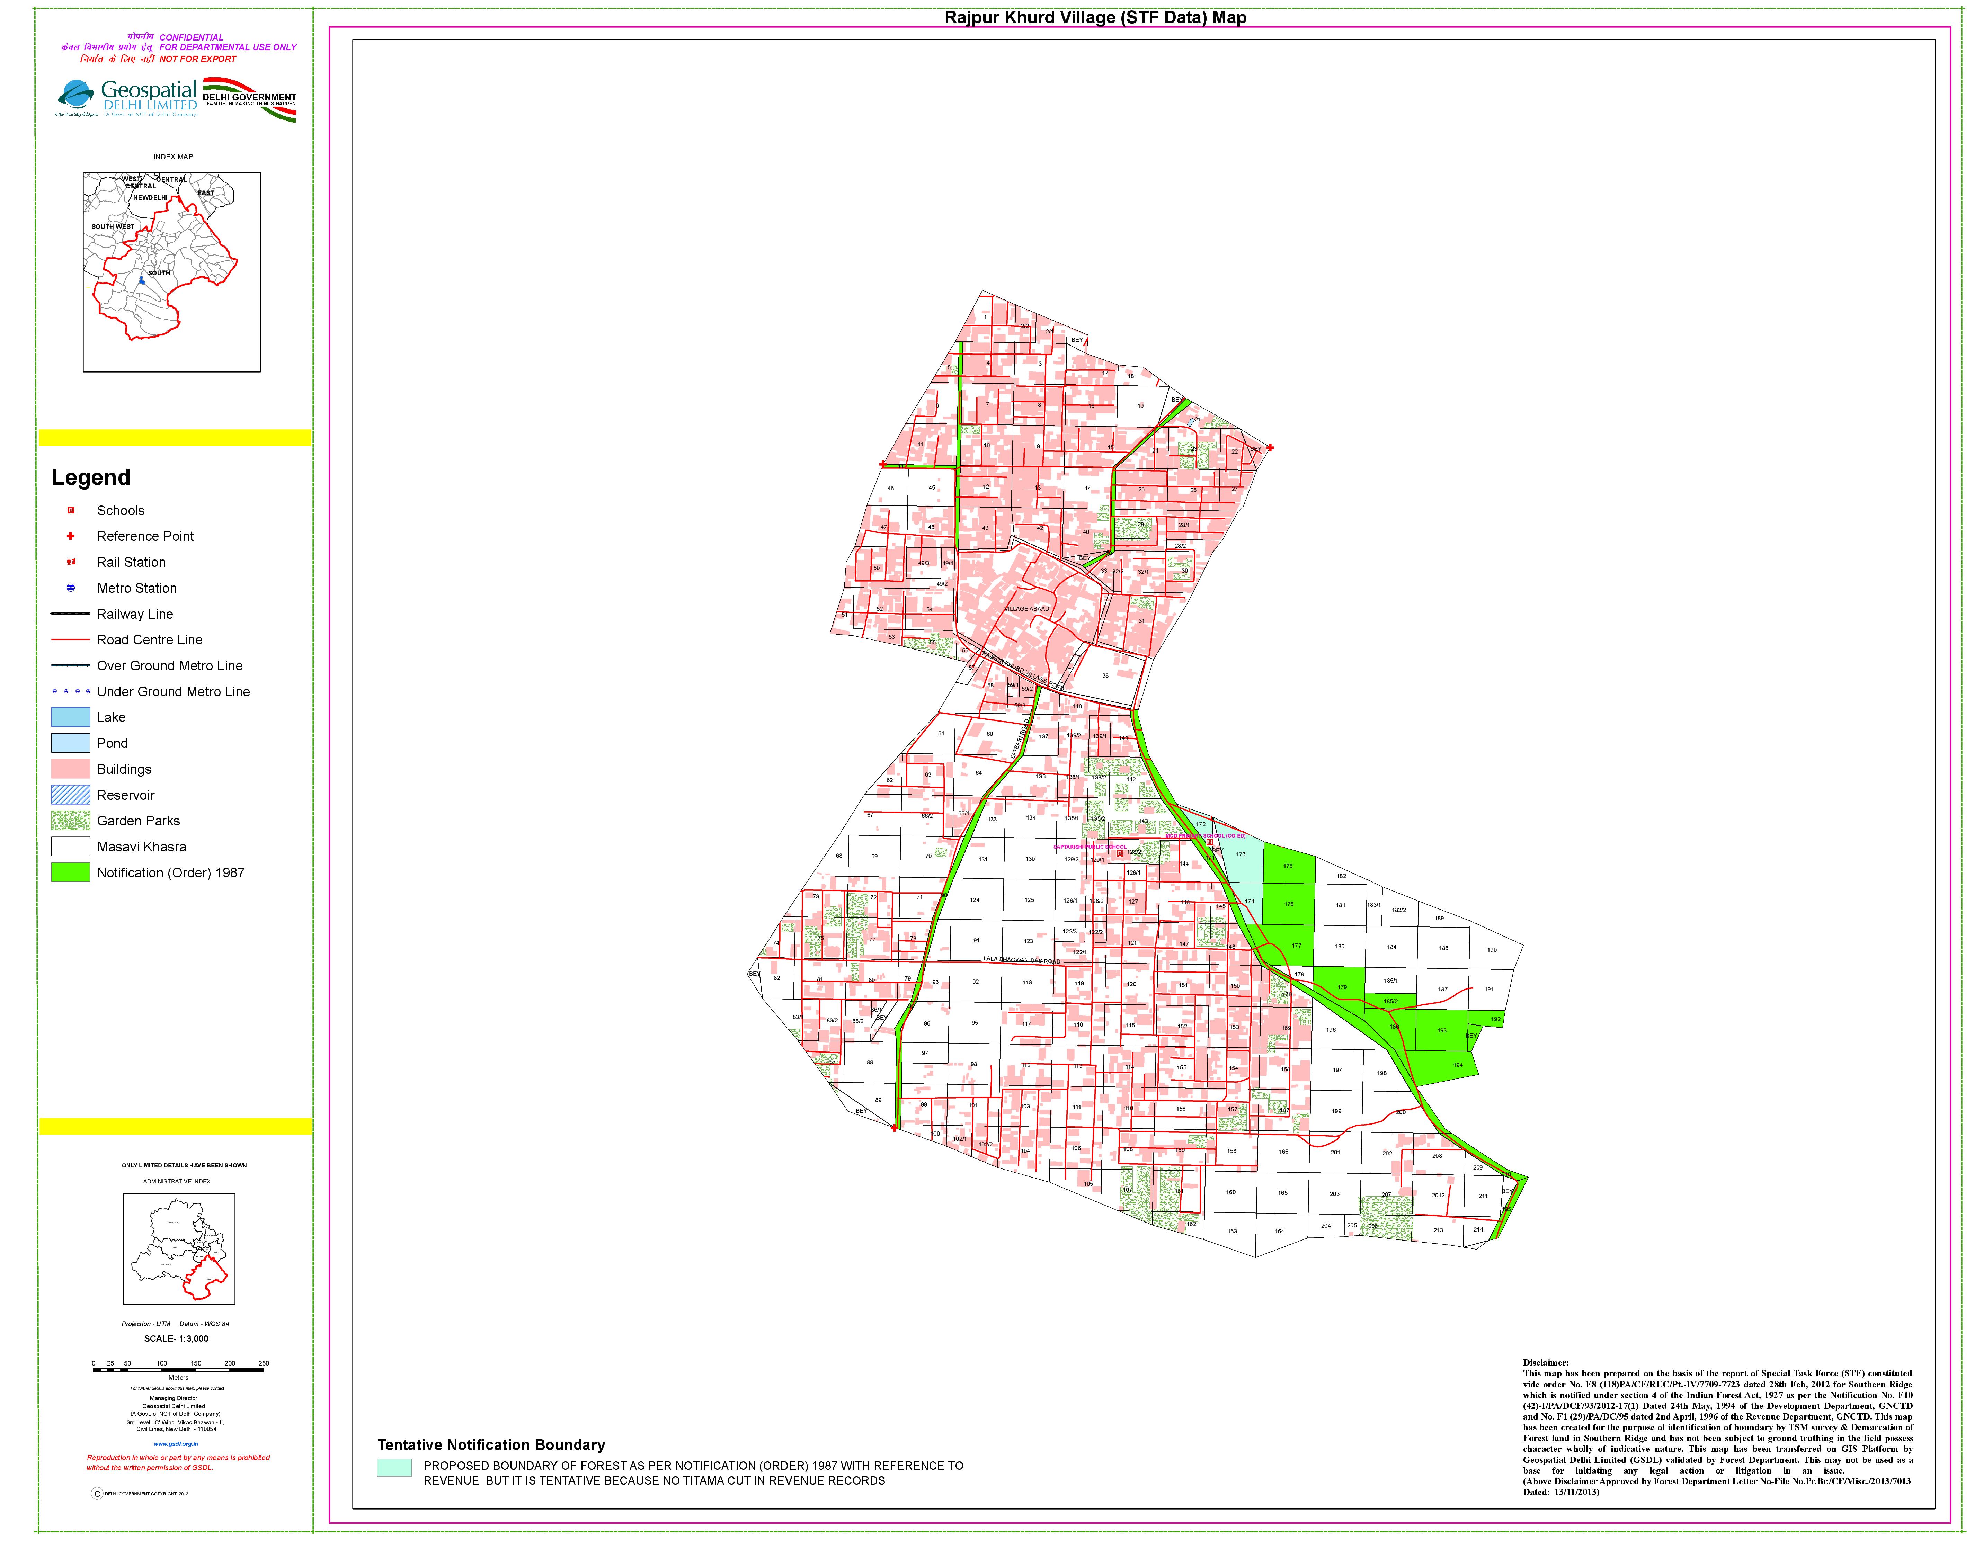Click the green Notification (Order) 1987 swatch

(x=70, y=873)
